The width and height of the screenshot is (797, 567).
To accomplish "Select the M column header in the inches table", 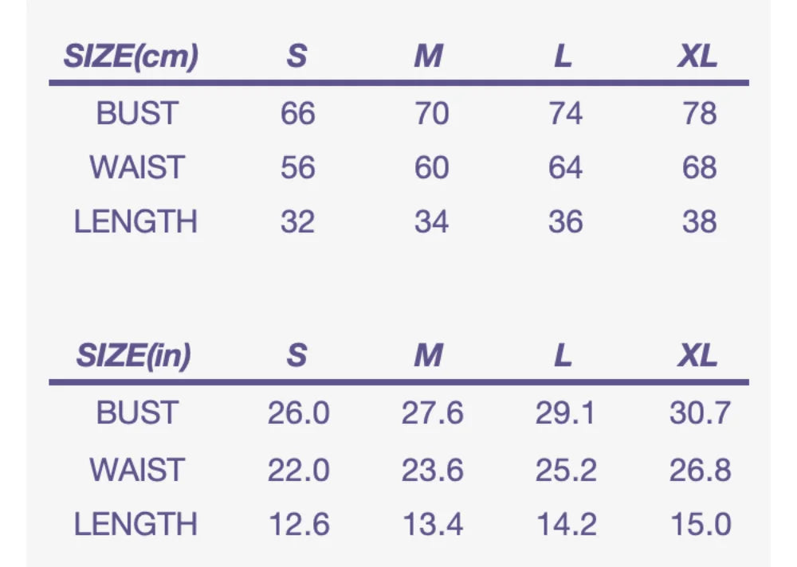I will coord(428,355).
